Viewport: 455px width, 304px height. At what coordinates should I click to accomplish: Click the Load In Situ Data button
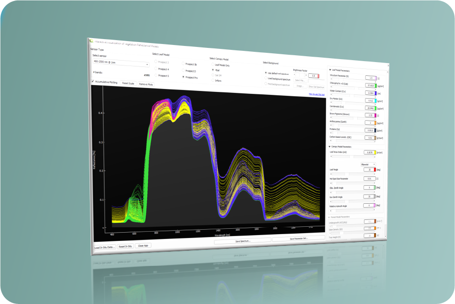coord(105,247)
